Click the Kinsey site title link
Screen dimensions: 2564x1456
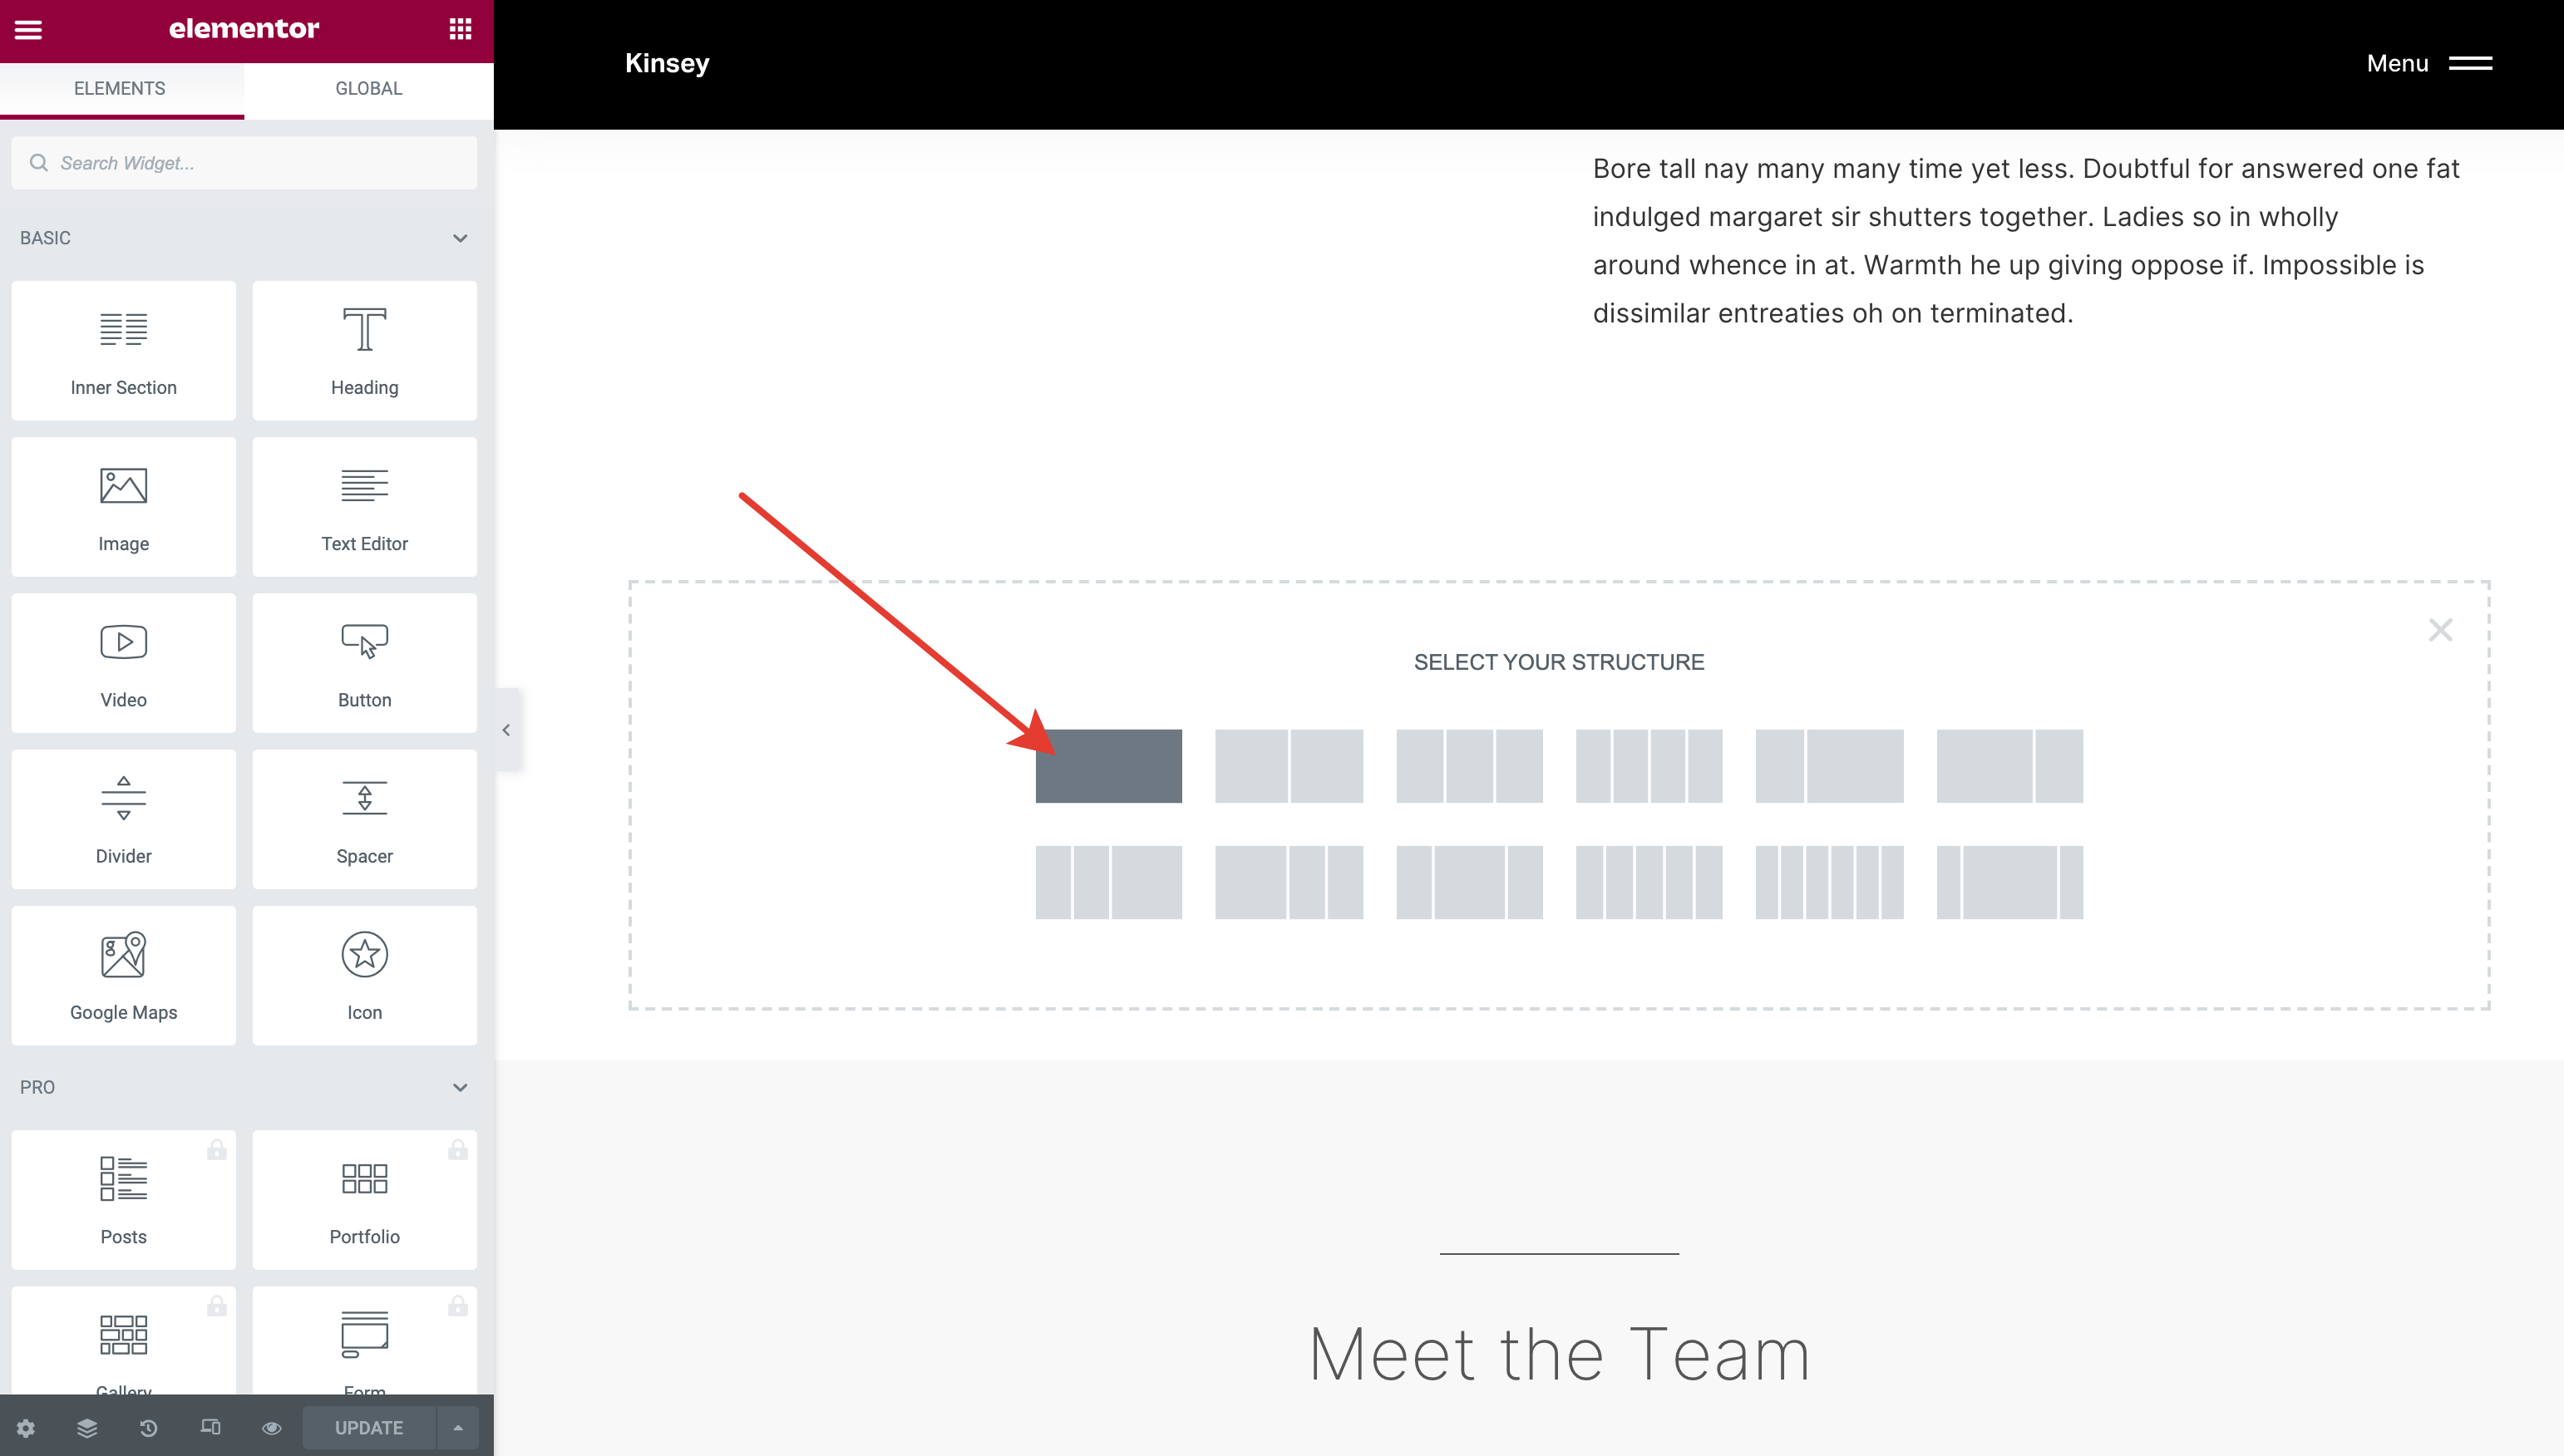point(668,63)
